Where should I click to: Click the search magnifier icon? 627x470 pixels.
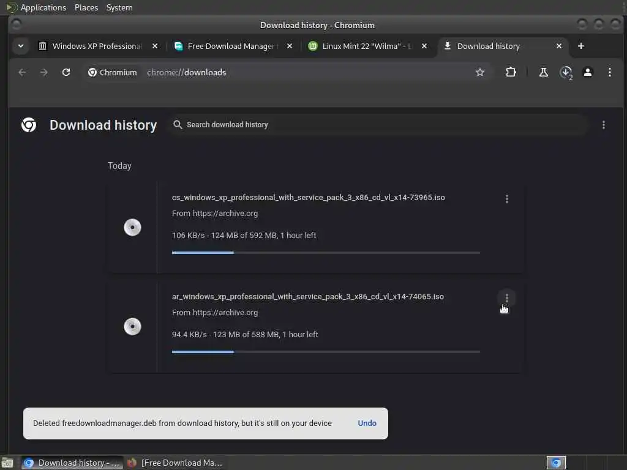coord(178,125)
